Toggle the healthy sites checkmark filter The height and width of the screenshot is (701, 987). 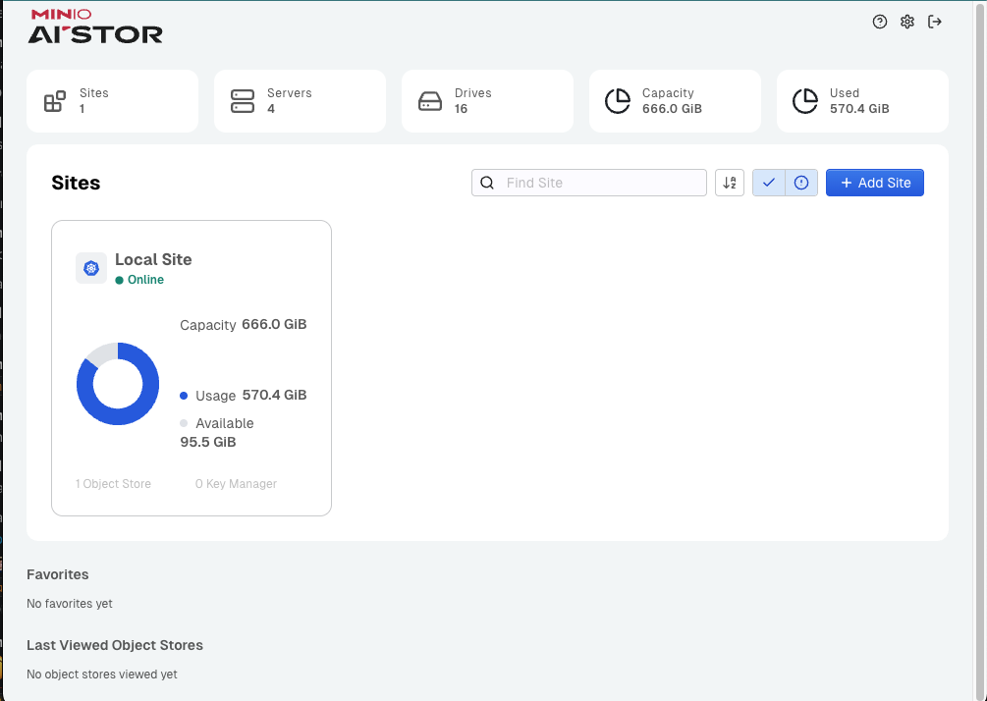pyautogui.click(x=769, y=183)
